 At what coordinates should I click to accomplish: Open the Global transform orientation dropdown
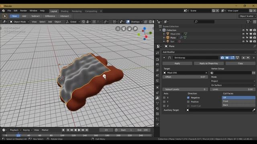pyautogui.click(x=73, y=22)
